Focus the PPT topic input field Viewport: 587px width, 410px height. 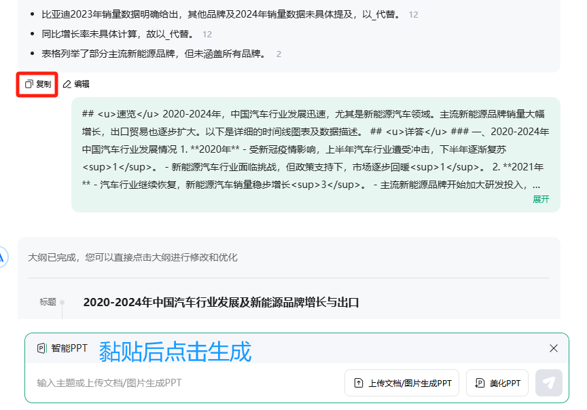[188, 383]
